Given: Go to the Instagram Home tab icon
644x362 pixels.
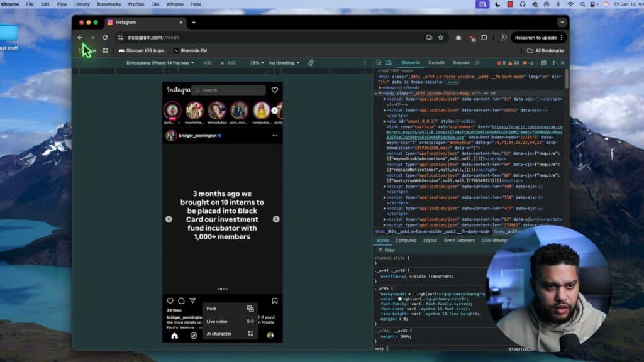Looking at the screenshot, I should point(175,336).
